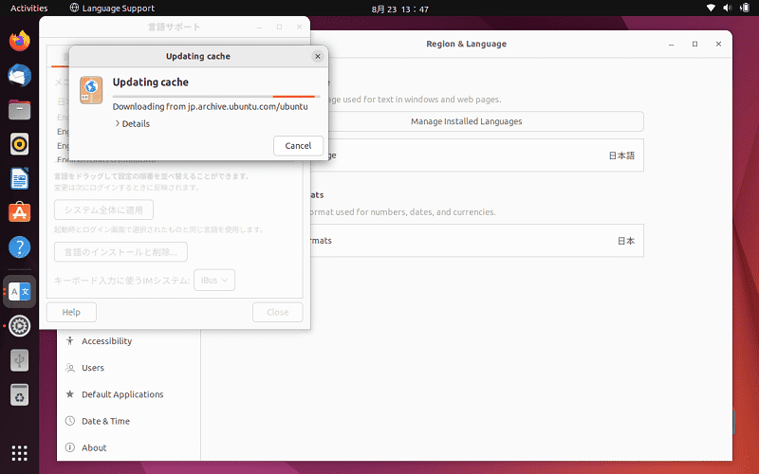The height and width of the screenshot is (474, 759).
Task: Click the download progress bar
Action: 216,97
